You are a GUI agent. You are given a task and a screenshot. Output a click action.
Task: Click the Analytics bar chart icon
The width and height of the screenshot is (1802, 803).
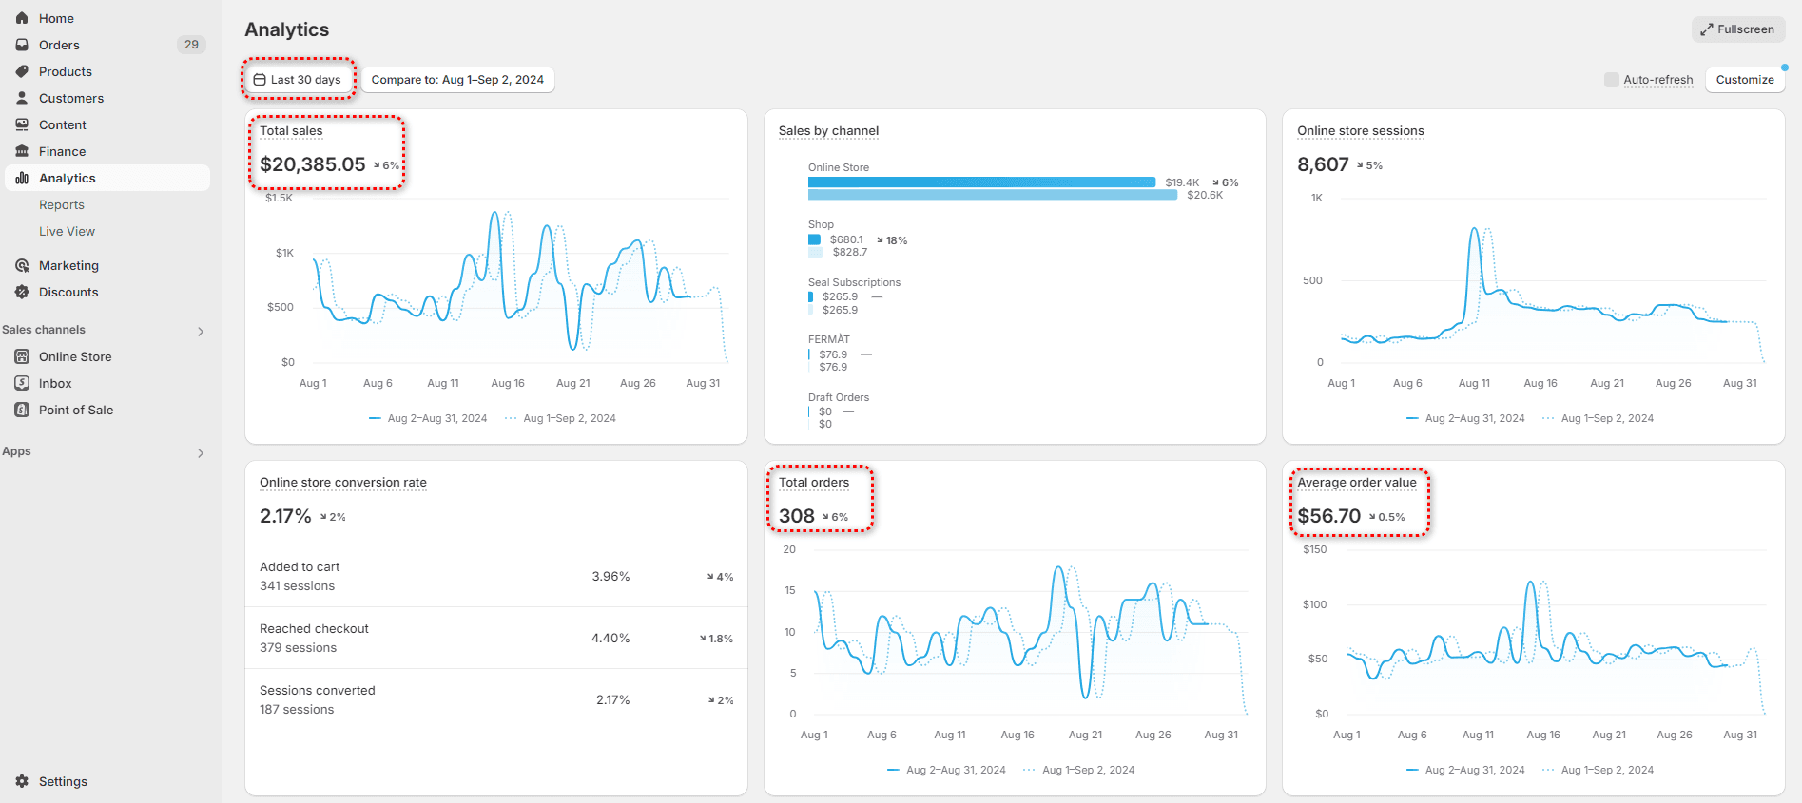[x=22, y=178]
